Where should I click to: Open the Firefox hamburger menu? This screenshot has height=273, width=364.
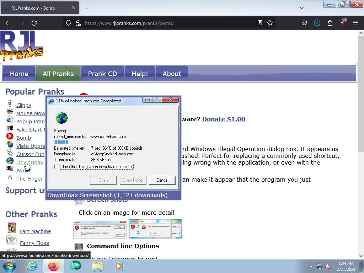point(355,23)
